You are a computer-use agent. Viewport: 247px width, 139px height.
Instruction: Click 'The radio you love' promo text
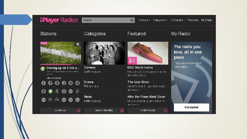click(188, 52)
